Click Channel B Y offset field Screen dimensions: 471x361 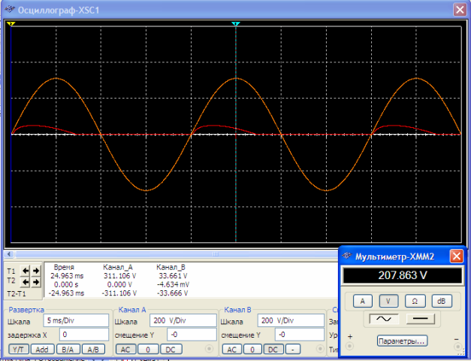(300, 335)
